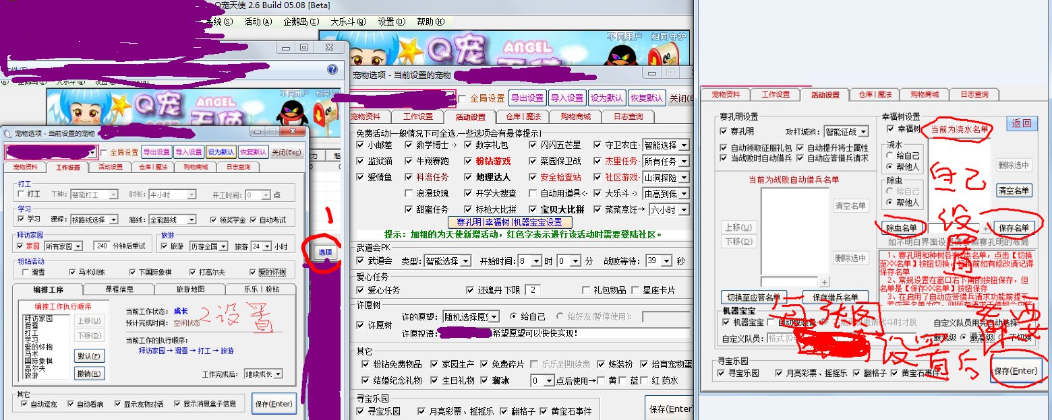Select the 给自己 radio for 许愿树
Viewport: 1052px width, 420px height.
click(515, 316)
